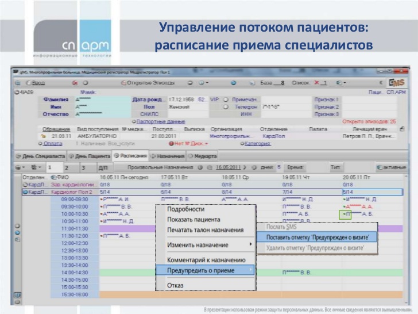Open the Категория link
The width and height of the screenshot is (418, 314).
tap(258, 144)
